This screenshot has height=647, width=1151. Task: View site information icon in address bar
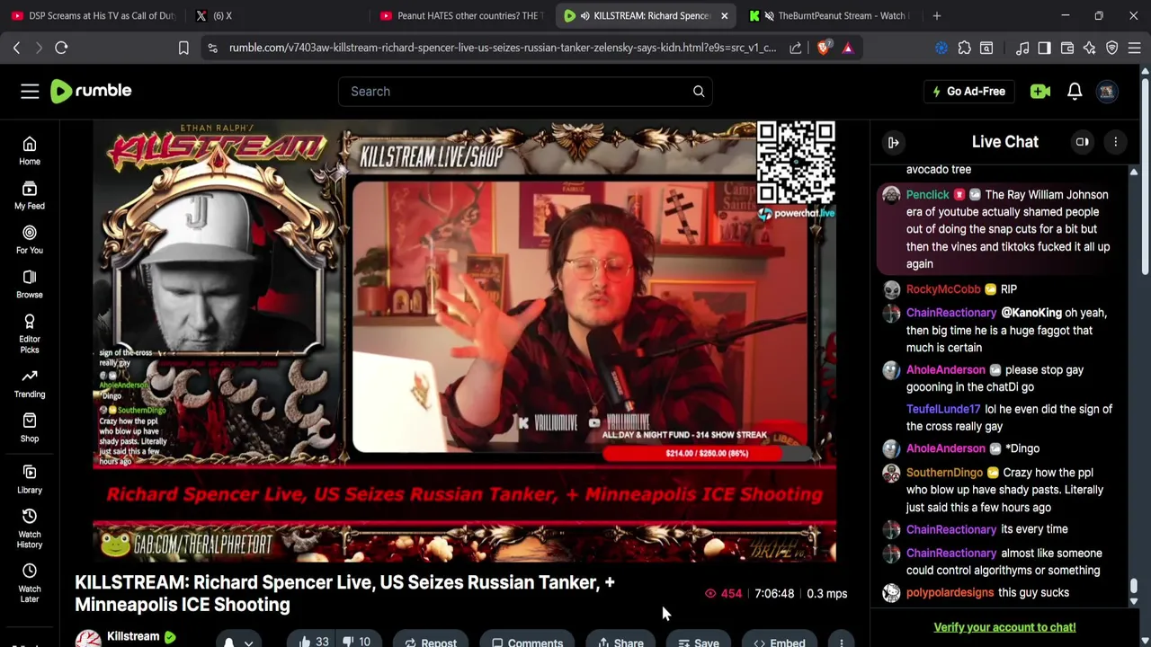[212, 48]
